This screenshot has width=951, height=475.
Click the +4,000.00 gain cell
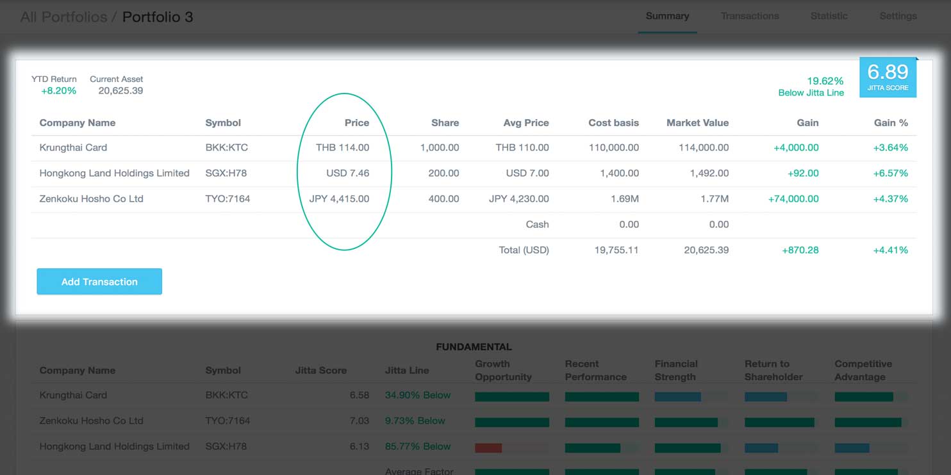pyautogui.click(x=796, y=148)
